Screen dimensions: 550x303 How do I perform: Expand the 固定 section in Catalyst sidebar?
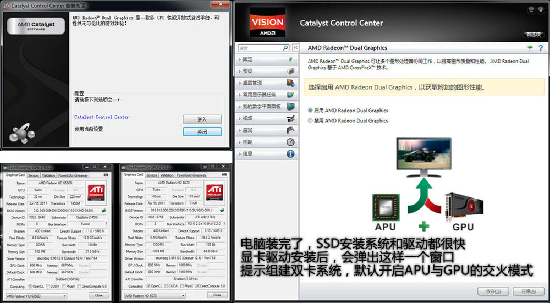point(267,59)
